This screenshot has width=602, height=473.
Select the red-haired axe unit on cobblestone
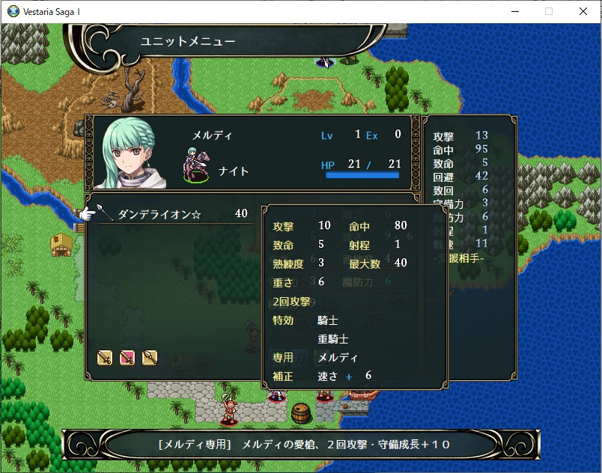click(x=229, y=409)
